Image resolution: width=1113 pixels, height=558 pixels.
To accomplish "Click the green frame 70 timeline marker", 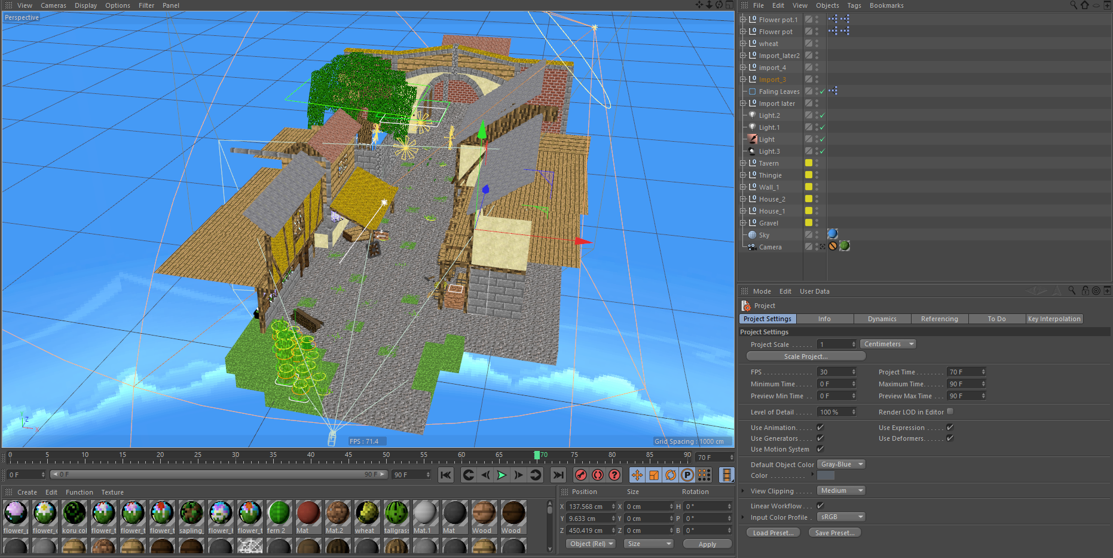I will (x=537, y=455).
